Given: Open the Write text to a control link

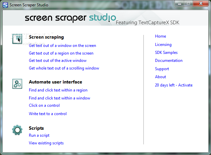Looking at the screenshot, I should click(x=48, y=114).
